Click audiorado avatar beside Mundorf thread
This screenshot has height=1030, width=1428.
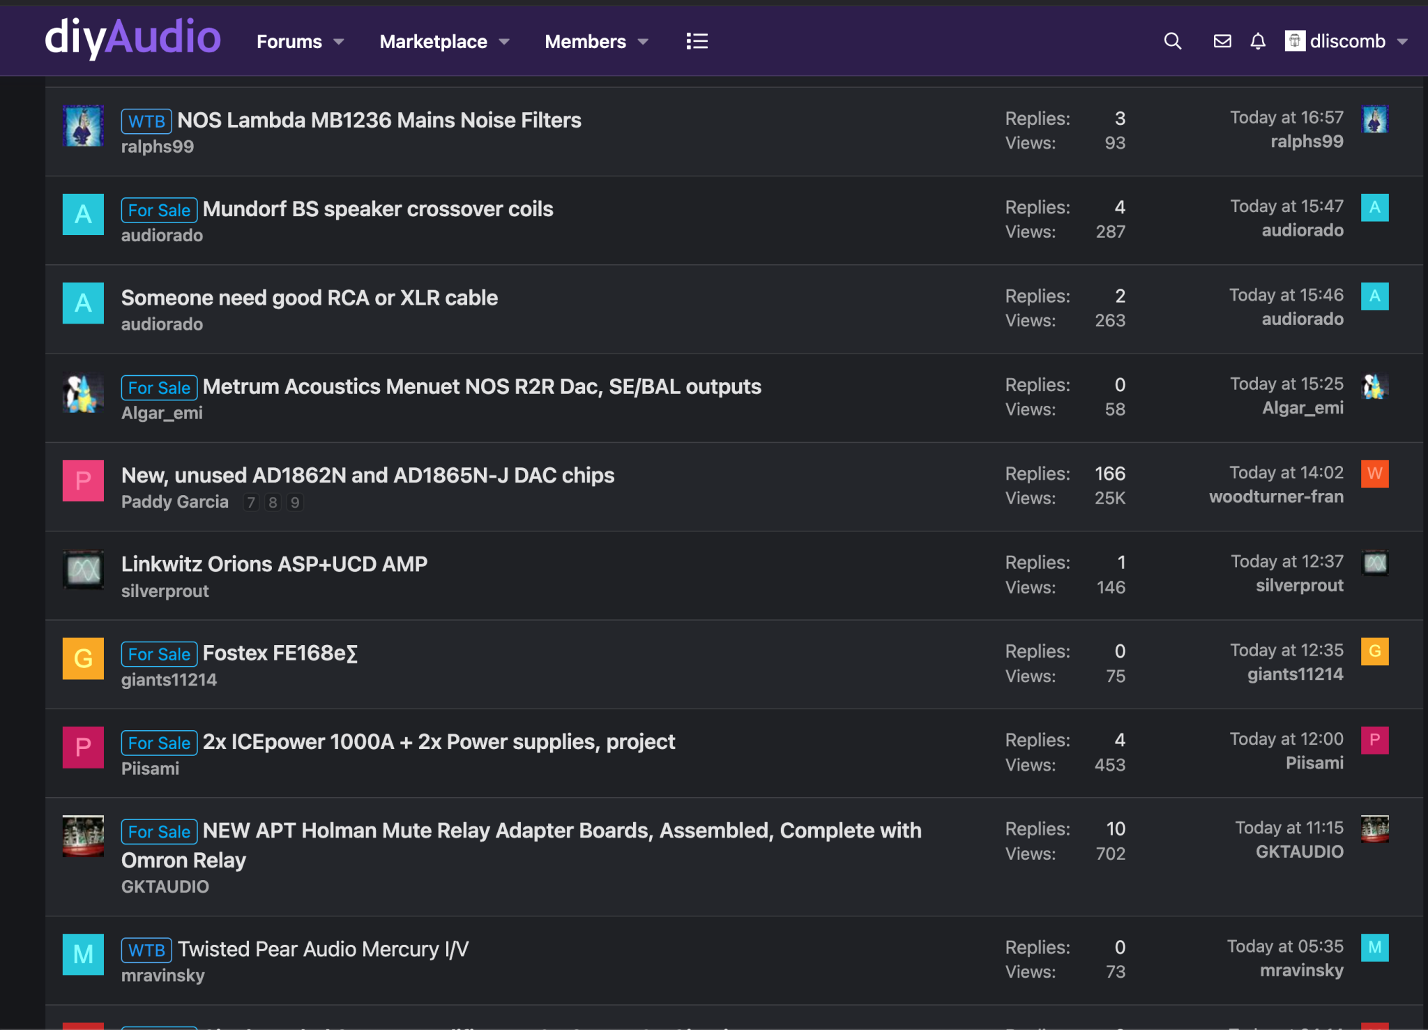pyautogui.click(x=83, y=214)
